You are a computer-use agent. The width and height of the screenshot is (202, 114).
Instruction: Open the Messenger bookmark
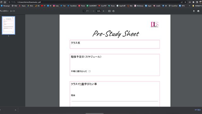point(5,6)
